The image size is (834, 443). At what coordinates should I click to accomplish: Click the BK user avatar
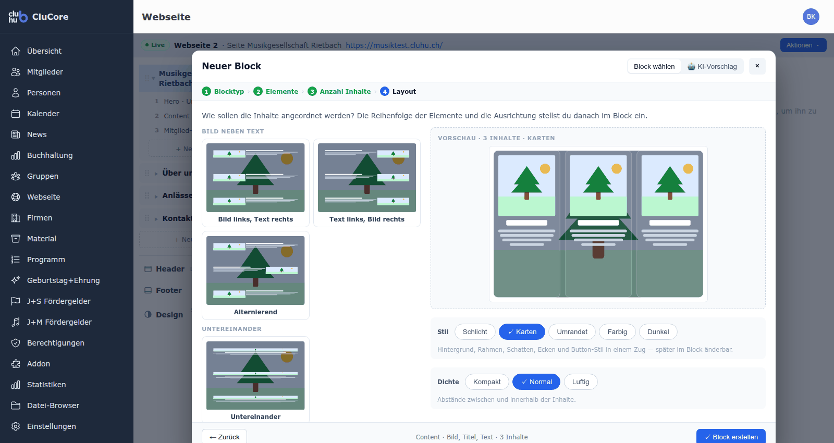(x=811, y=17)
